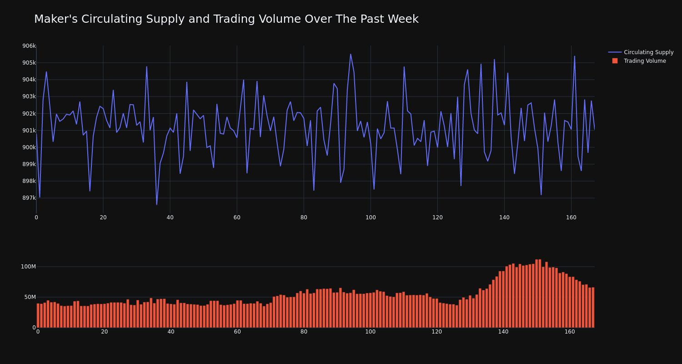Select the 905k y-axis label

29,63
